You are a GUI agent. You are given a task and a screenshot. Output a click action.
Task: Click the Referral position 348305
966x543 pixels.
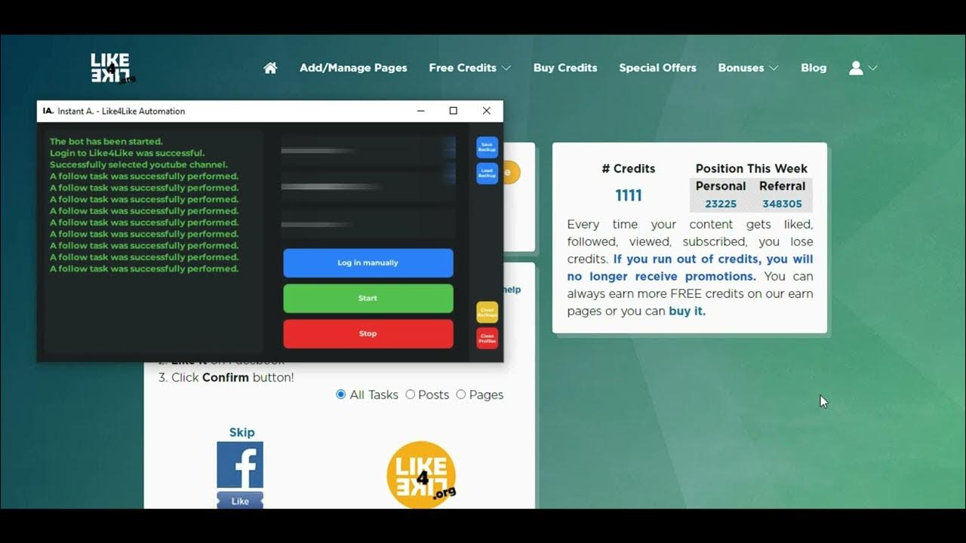point(782,204)
